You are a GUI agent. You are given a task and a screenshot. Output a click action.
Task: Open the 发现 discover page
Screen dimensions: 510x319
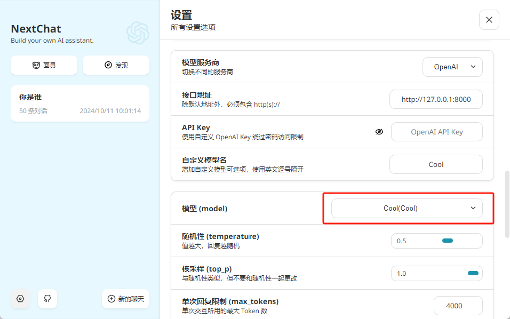pos(116,65)
